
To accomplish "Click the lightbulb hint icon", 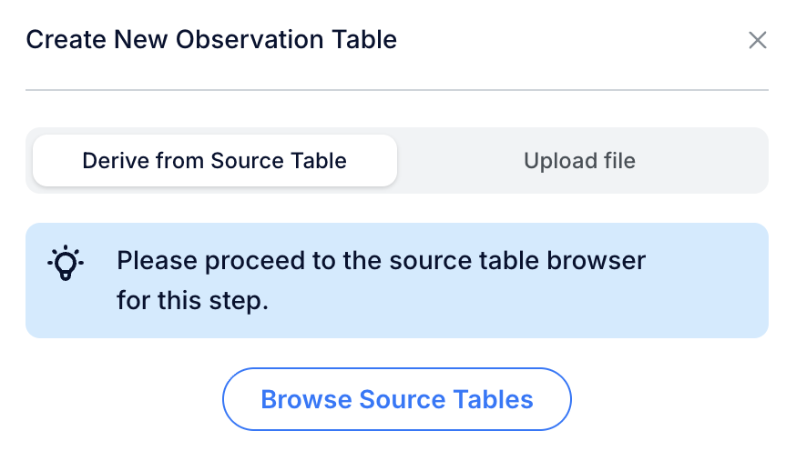I will click(x=66, y=263).
